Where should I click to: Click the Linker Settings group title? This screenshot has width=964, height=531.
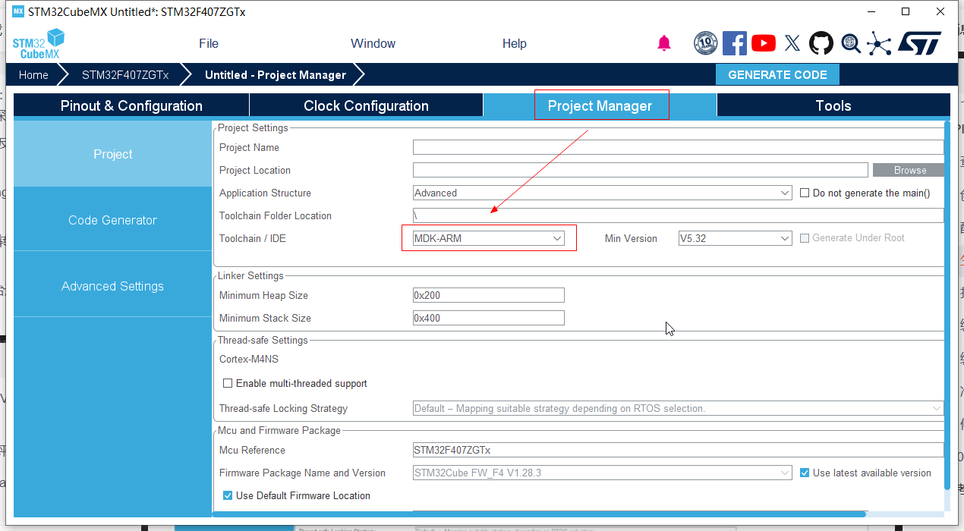pos(250,275)
